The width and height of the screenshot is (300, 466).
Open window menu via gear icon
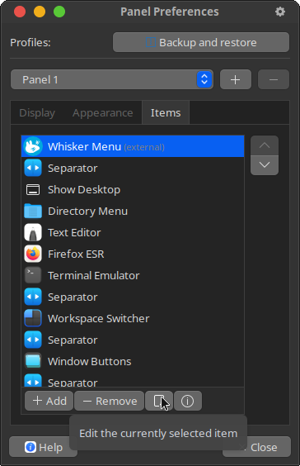[x=280, y=12]
